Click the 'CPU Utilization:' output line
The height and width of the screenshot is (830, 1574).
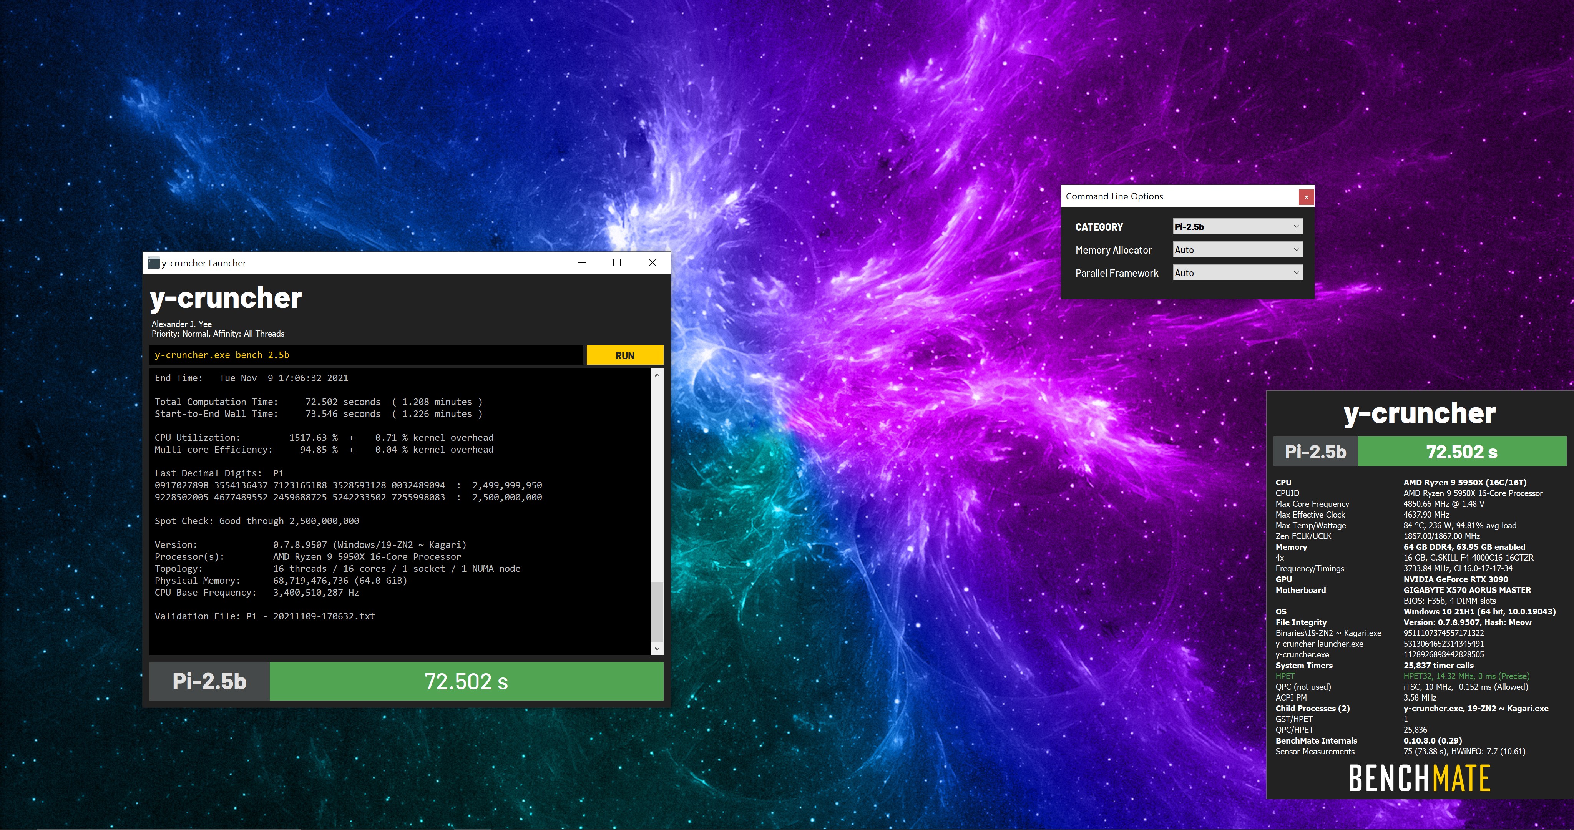point(324,438)
